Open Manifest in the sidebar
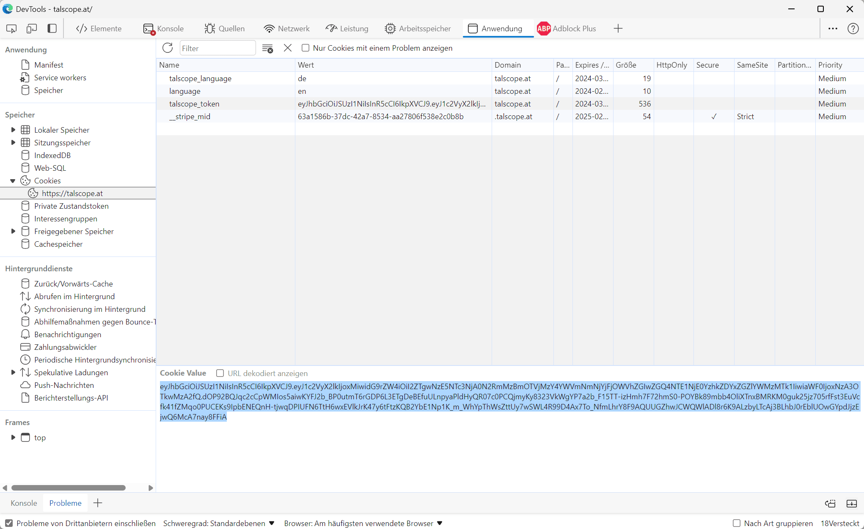Image resolution: width=864 pixels, height=529 pixels. pos(49,65)
